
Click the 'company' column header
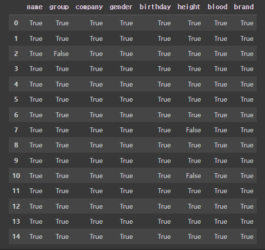89,7
